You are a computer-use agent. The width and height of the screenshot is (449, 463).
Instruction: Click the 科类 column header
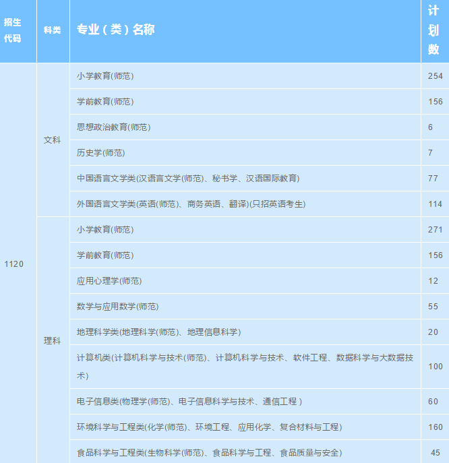point(52,30)
